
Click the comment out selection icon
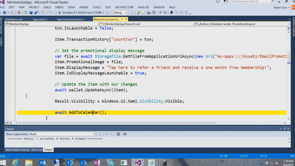click(160, 13)
